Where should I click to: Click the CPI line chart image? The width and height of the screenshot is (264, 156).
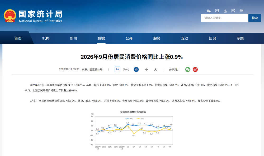(132, 130)
